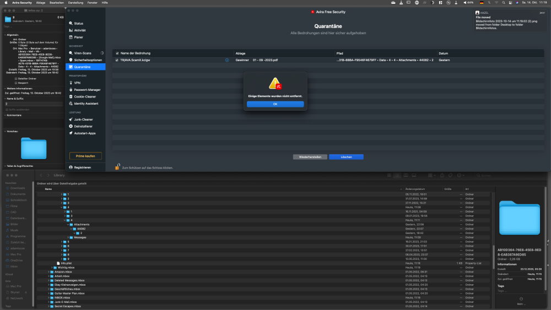This screenshot has width=551, height=310.
Task: Click the Hazel notification app icon
Action: point(478,13)
